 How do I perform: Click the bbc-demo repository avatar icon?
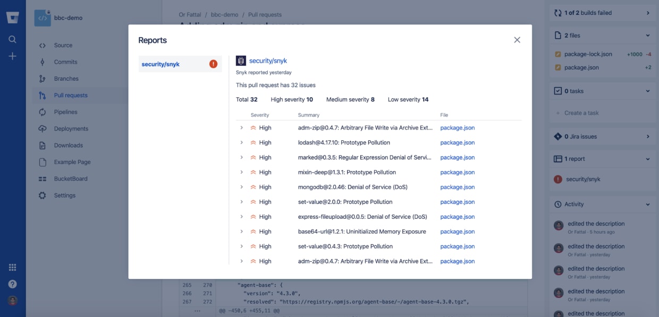43,18
